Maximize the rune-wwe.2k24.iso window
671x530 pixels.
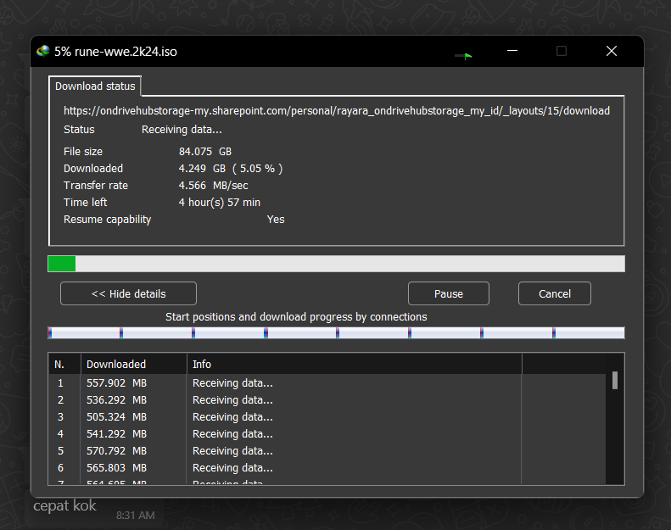tap(561, 51)
